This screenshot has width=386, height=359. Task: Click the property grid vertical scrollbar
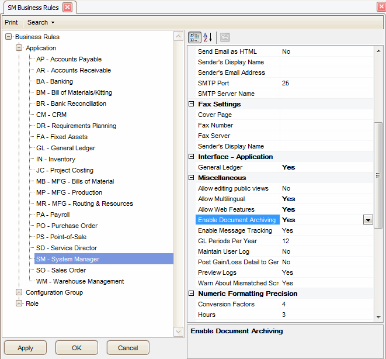[378, 175]
